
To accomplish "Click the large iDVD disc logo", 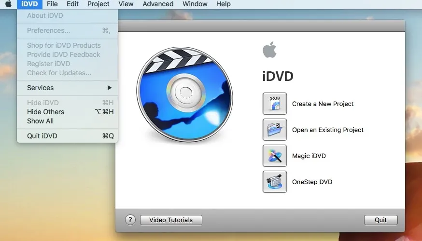I will point(184,94).
